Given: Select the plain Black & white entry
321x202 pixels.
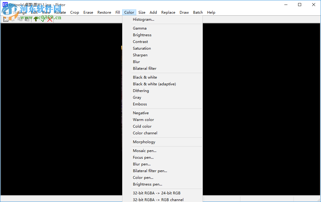Looking at the screenshot, I should point(162,77).
